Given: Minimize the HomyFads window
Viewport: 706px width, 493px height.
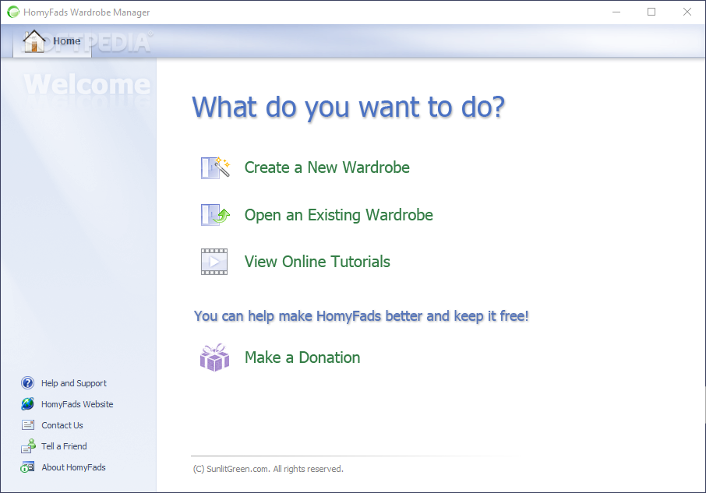Looking at the screenshot, I should tap(616, 12).
